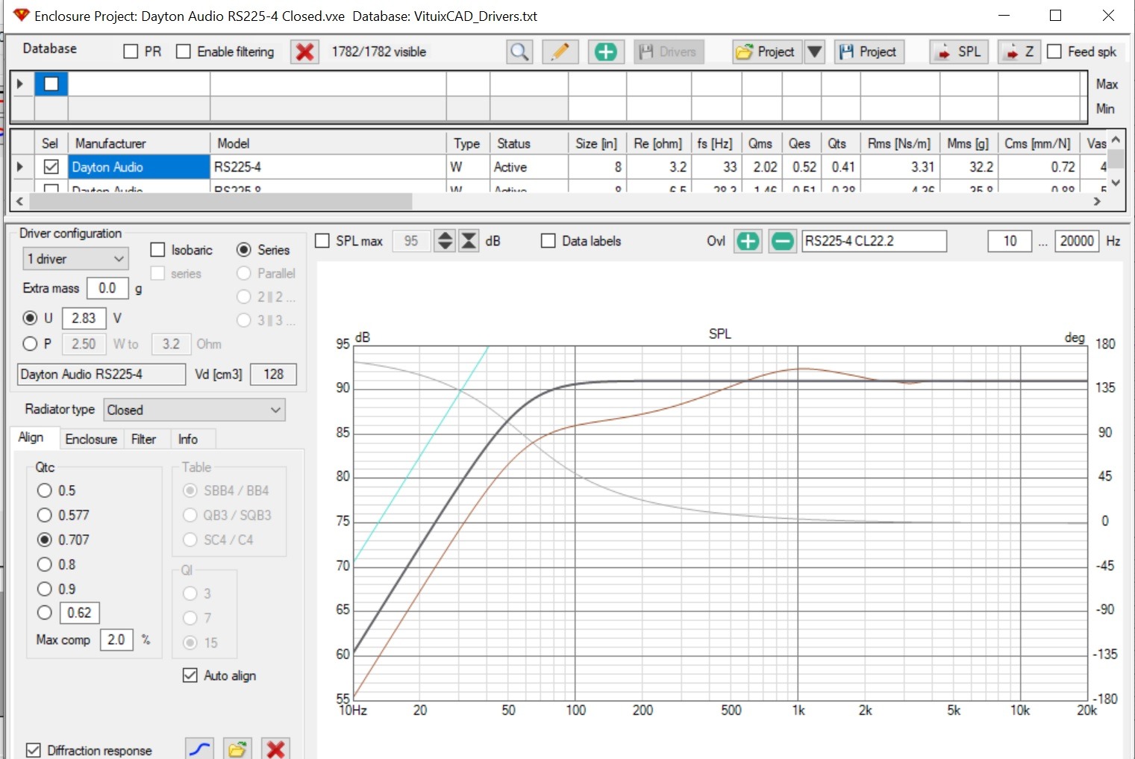1135x759 pixels.
Task: Clear diffraction response with red X icon
Action: [275, 749]
